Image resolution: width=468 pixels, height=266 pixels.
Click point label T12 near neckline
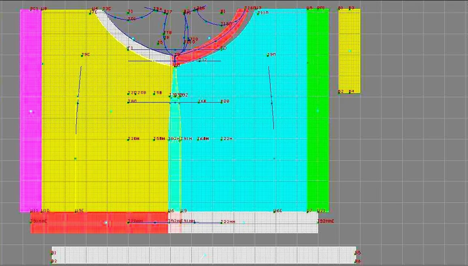tap(203, 60)
